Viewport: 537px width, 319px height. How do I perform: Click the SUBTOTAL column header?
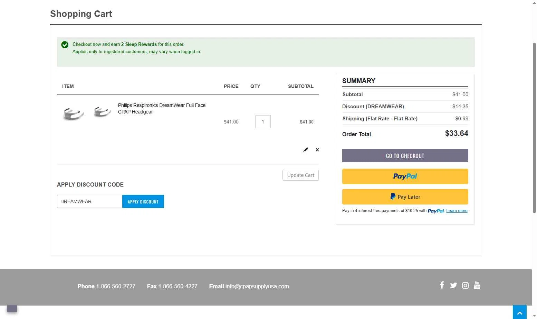(301, 86)
